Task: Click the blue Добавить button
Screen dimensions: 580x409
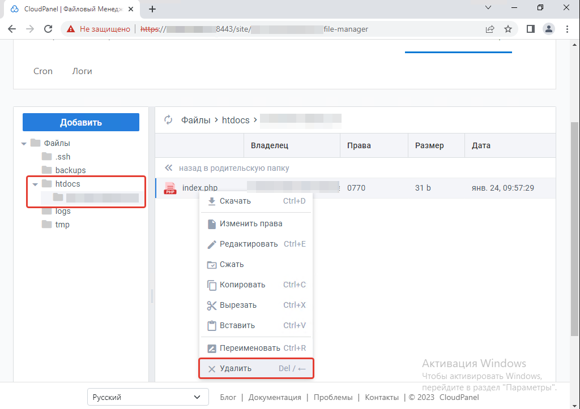Action: (x=81, y=122)
